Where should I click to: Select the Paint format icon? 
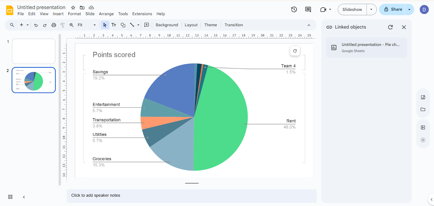click(x=63, y=25)
